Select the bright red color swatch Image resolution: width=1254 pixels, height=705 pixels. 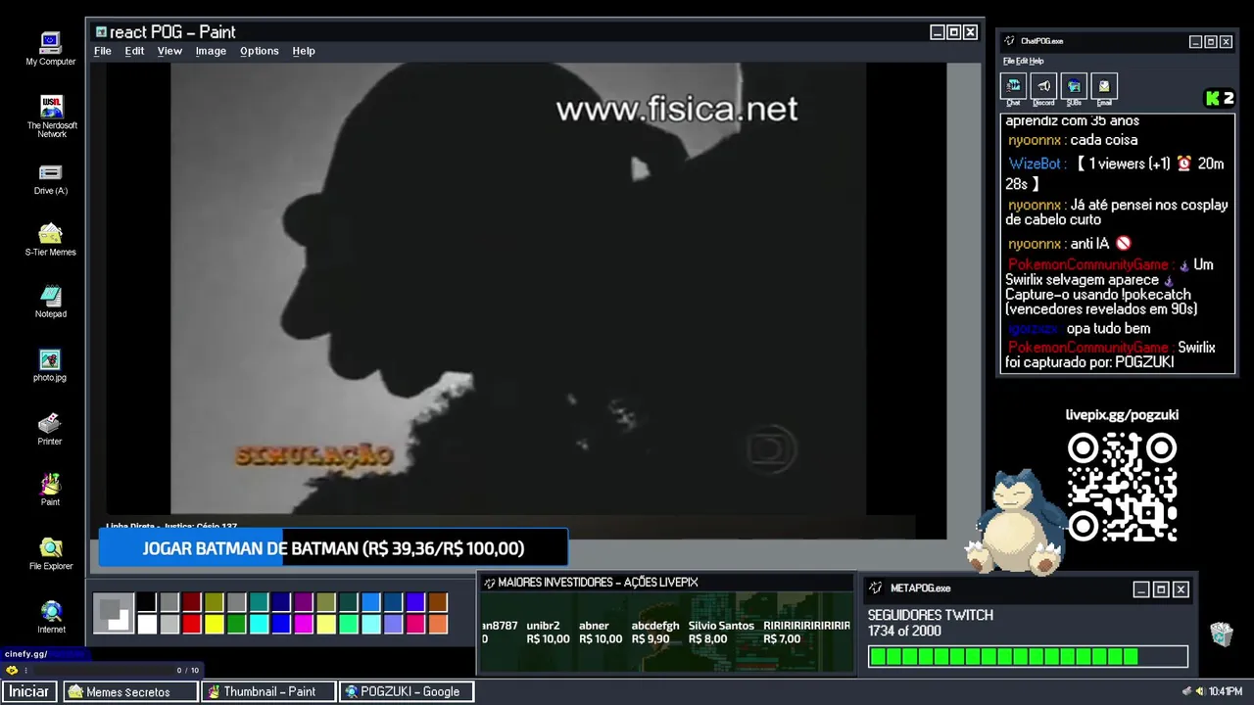click(x=191, y=624)
